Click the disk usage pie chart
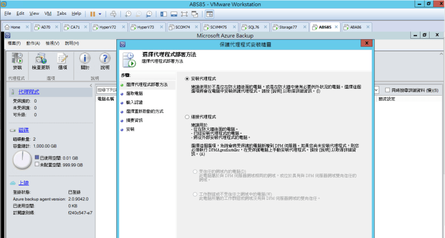The width and height of the screenshot is (445, 238). 22,159
